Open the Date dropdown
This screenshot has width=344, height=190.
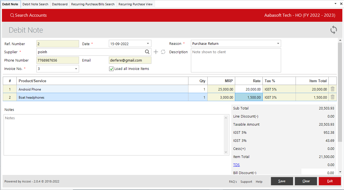coord(148,44)
